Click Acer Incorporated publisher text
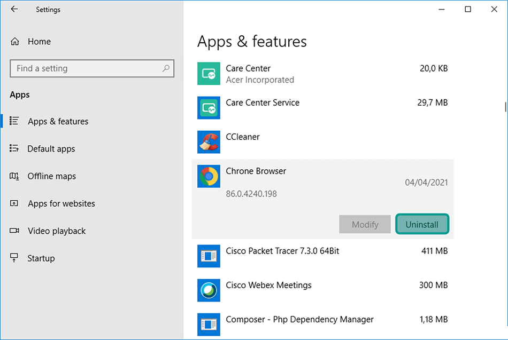508x340 pixels. tap(260, 80)
